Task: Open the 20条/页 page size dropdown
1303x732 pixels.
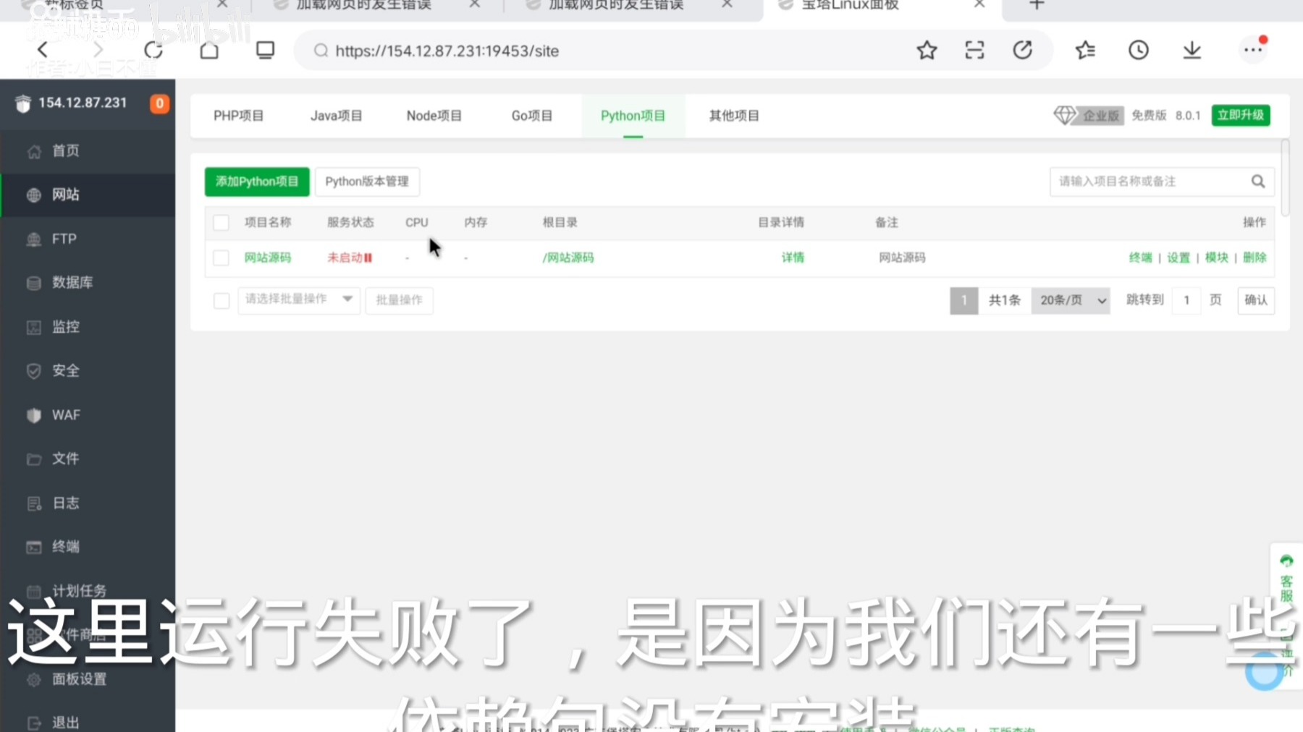Action: [x=1071, y=300]
